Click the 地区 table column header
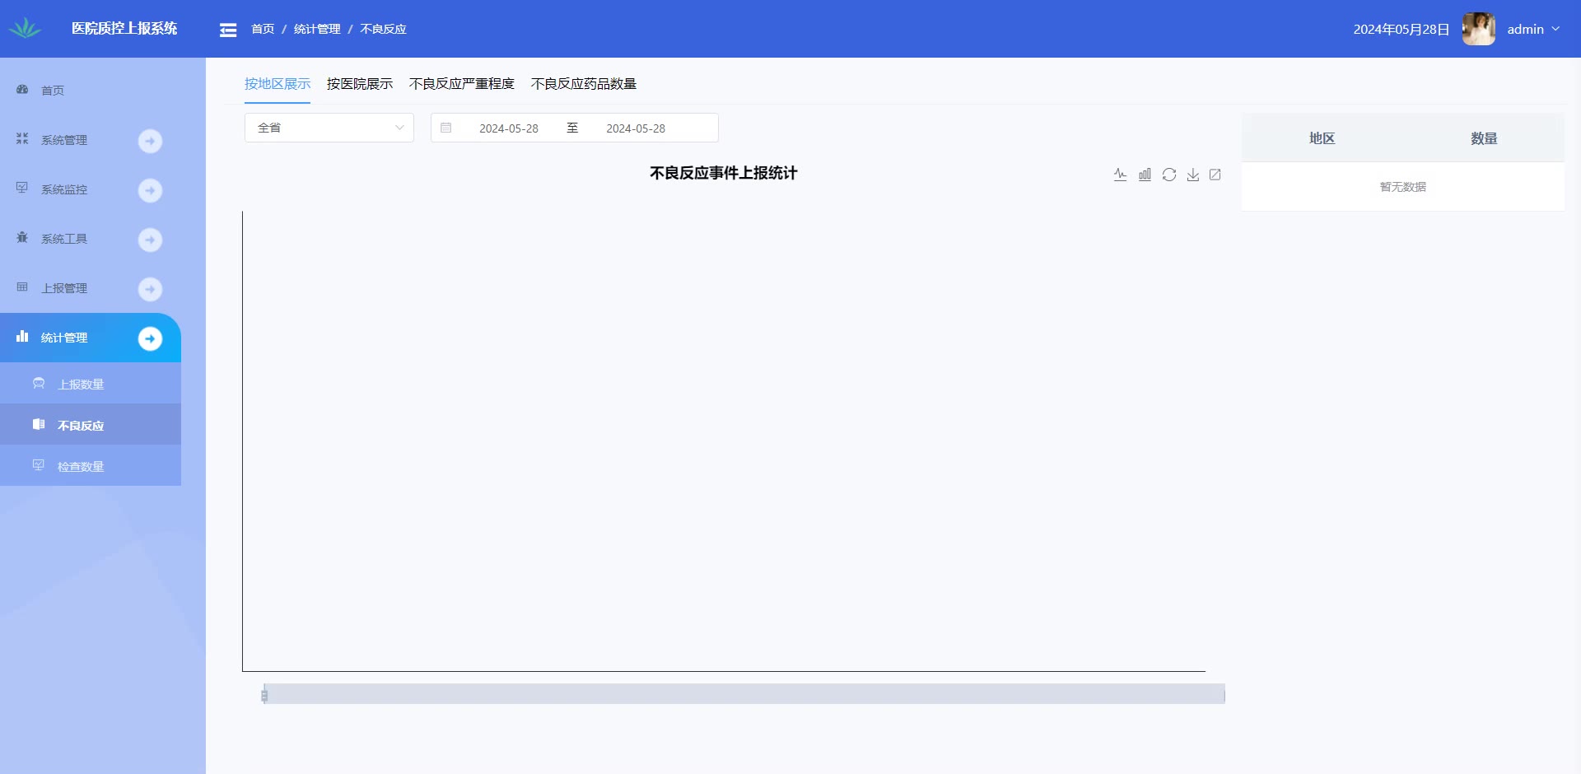This screenshot has width=1581, height=774. [1322, 138]
